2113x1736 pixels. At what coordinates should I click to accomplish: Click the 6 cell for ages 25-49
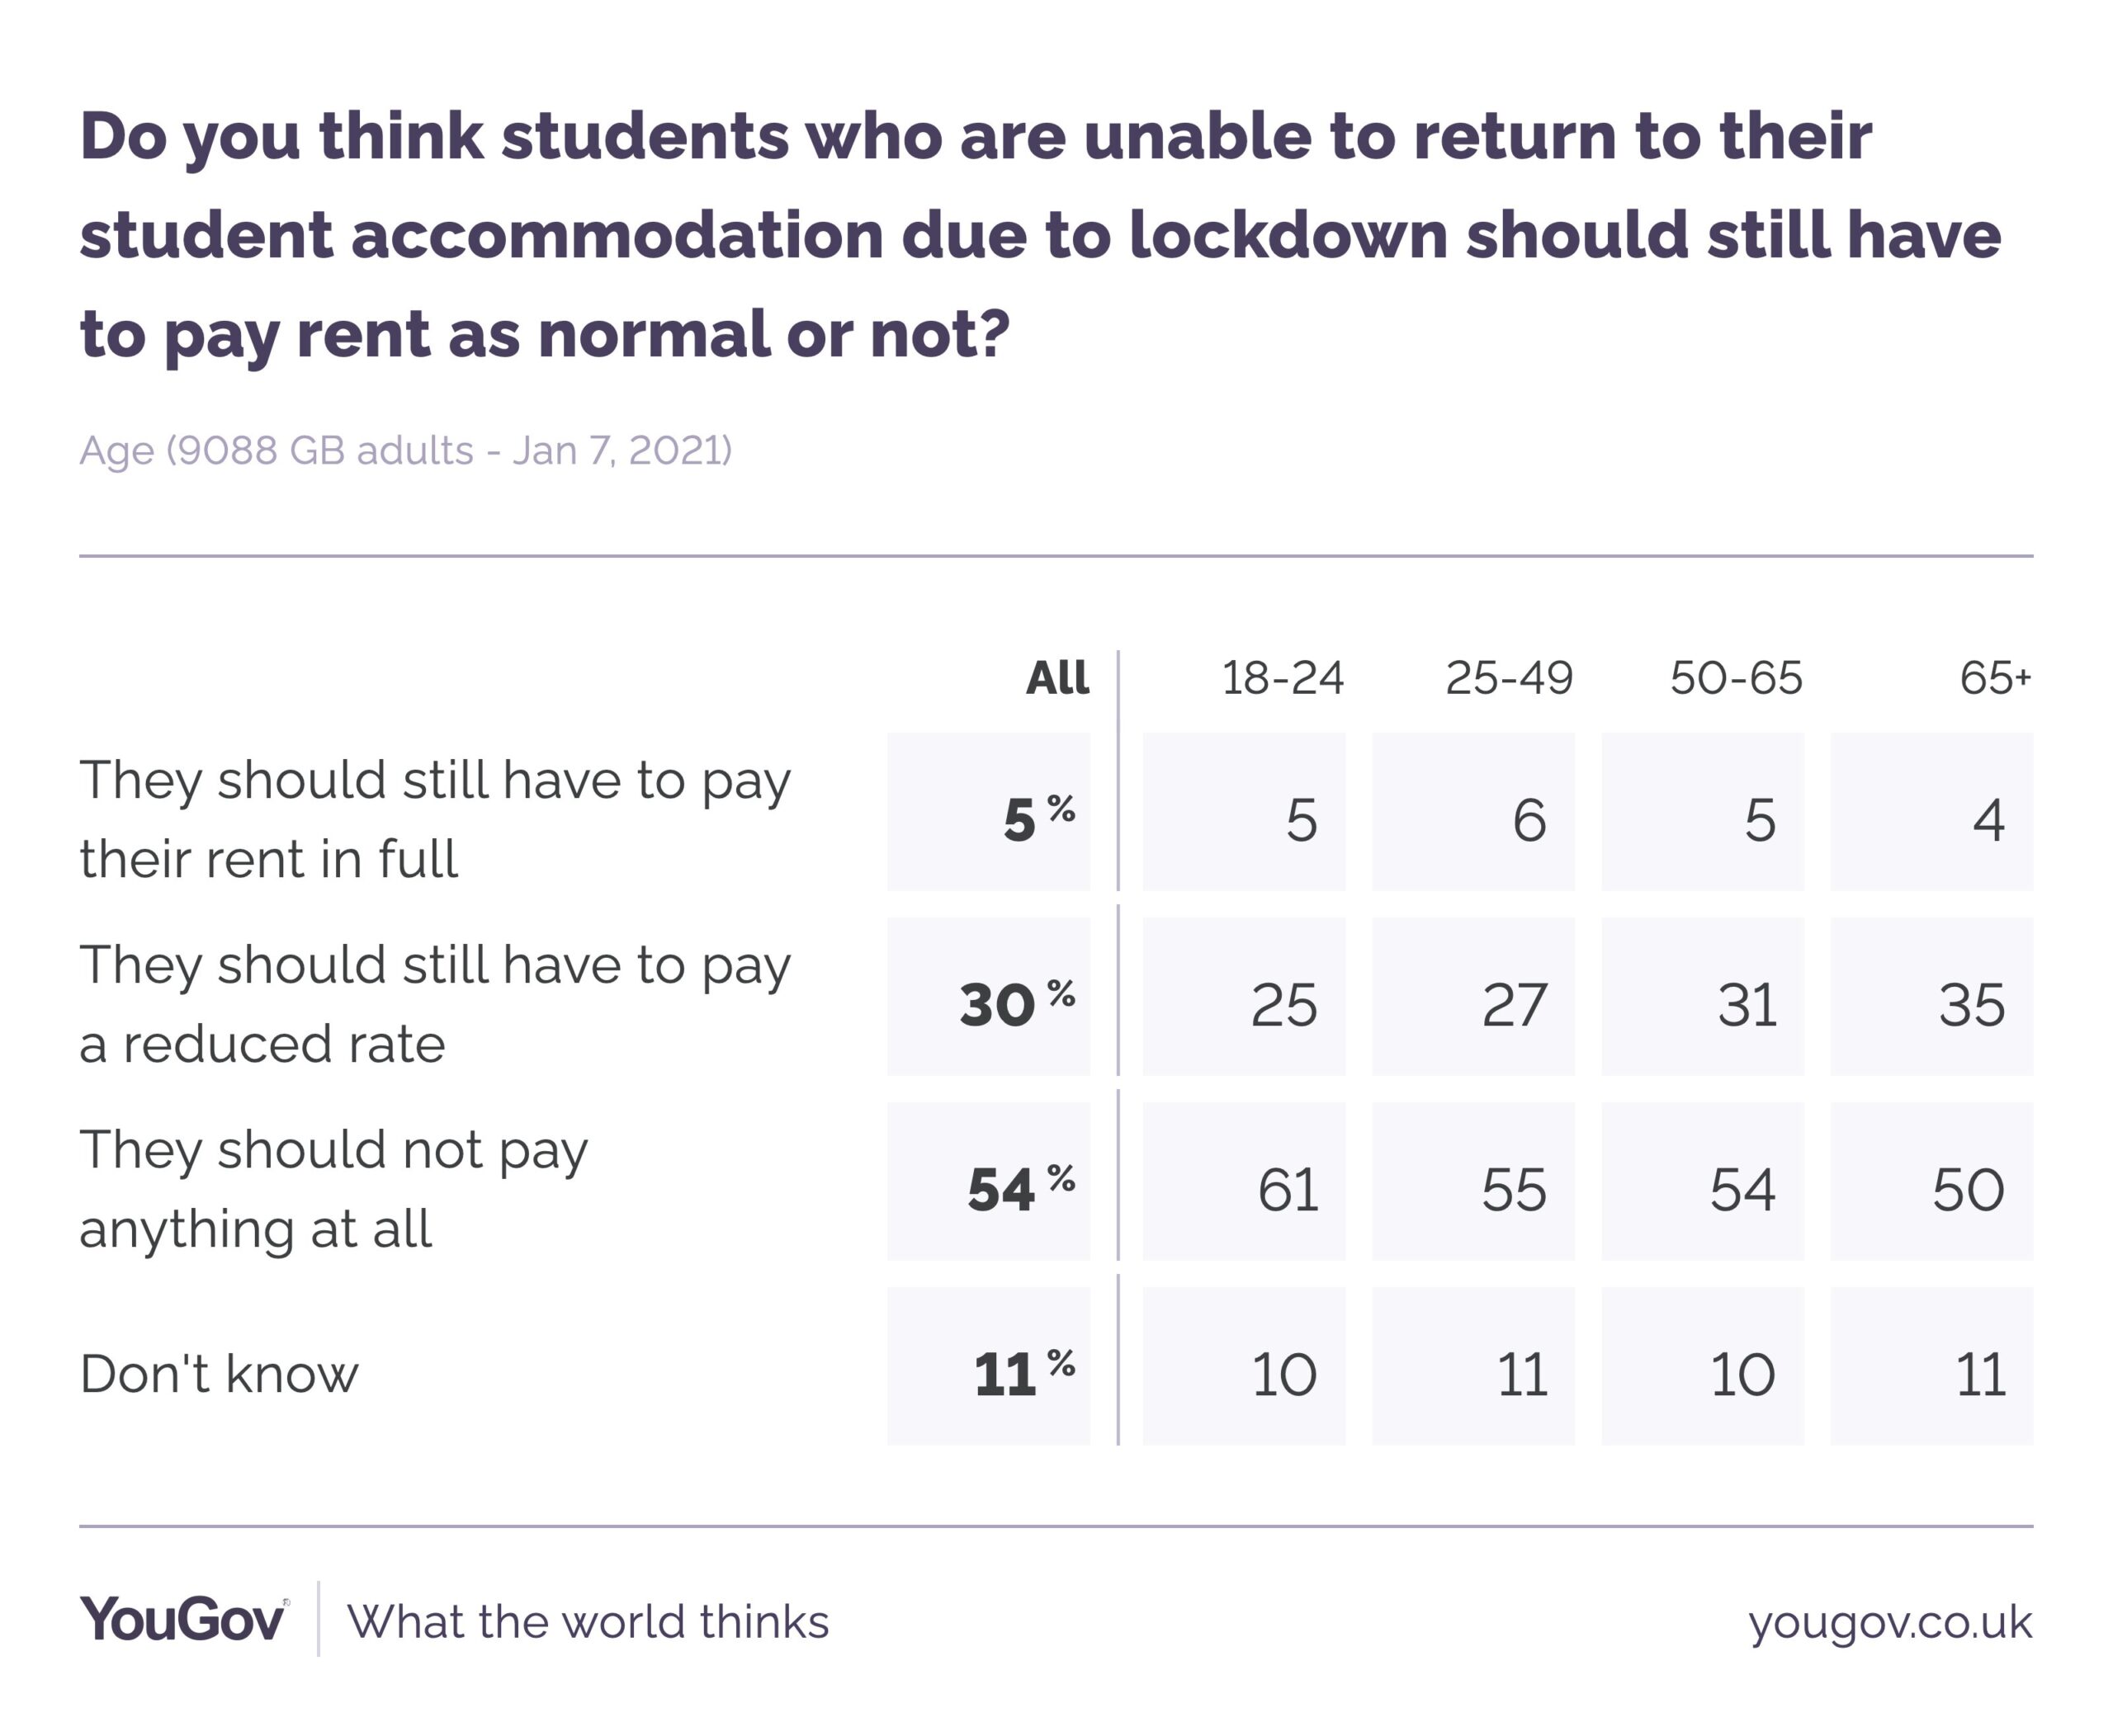[x=1473, y=812]
